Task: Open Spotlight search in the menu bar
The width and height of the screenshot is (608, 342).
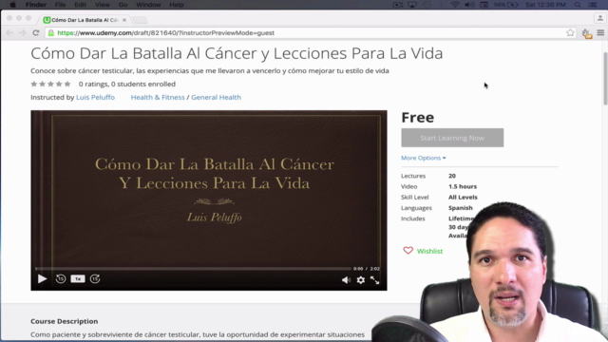Action: click(x=578, y=5)
